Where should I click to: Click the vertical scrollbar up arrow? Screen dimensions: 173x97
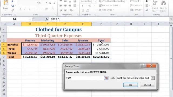coord(171,26)
